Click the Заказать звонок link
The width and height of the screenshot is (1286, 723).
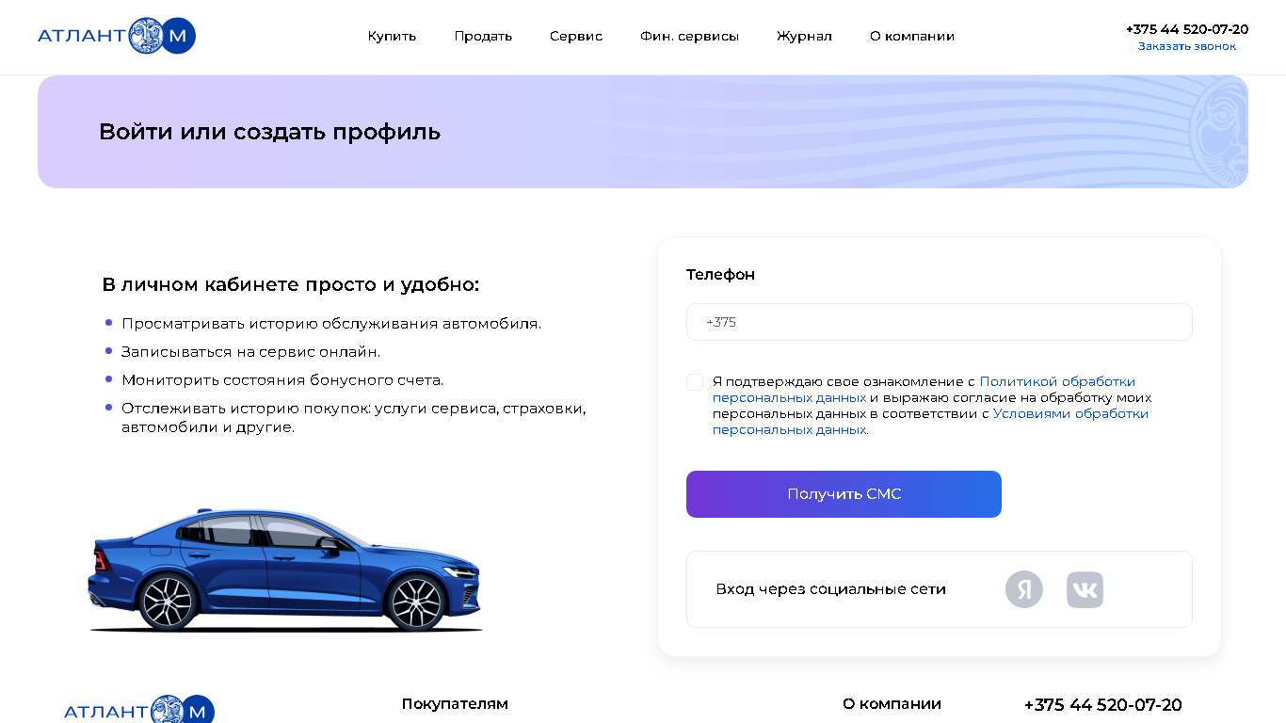(x=1187, y=46)
